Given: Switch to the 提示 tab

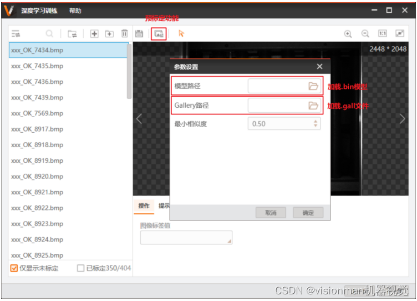Looking at the screenshot, I should tap(164, 206).
